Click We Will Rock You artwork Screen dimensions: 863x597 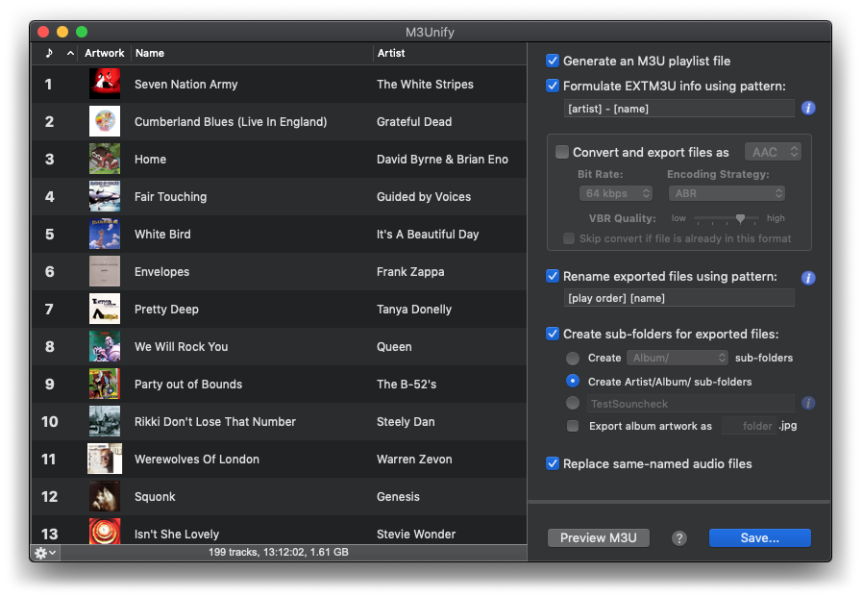point(105,346)
